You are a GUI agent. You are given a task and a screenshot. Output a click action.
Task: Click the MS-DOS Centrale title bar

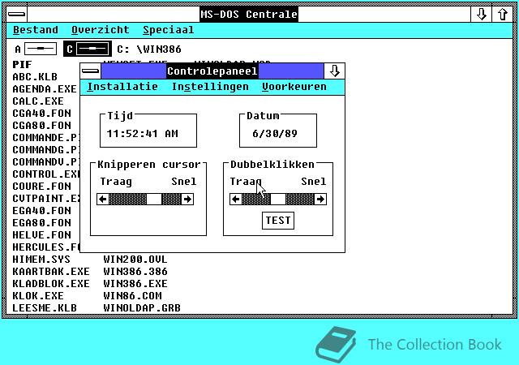coord(249,14)
